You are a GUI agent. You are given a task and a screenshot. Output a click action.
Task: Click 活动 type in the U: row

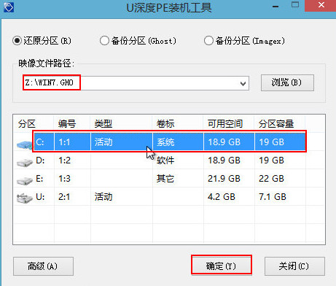[x=103, y=197]
